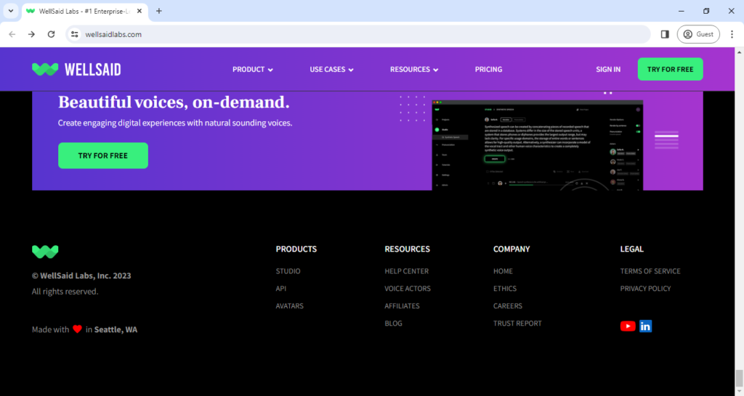744x396 pixels.
Task: Open the YouTube social icon in footer
Action: (x=628, y=326)
